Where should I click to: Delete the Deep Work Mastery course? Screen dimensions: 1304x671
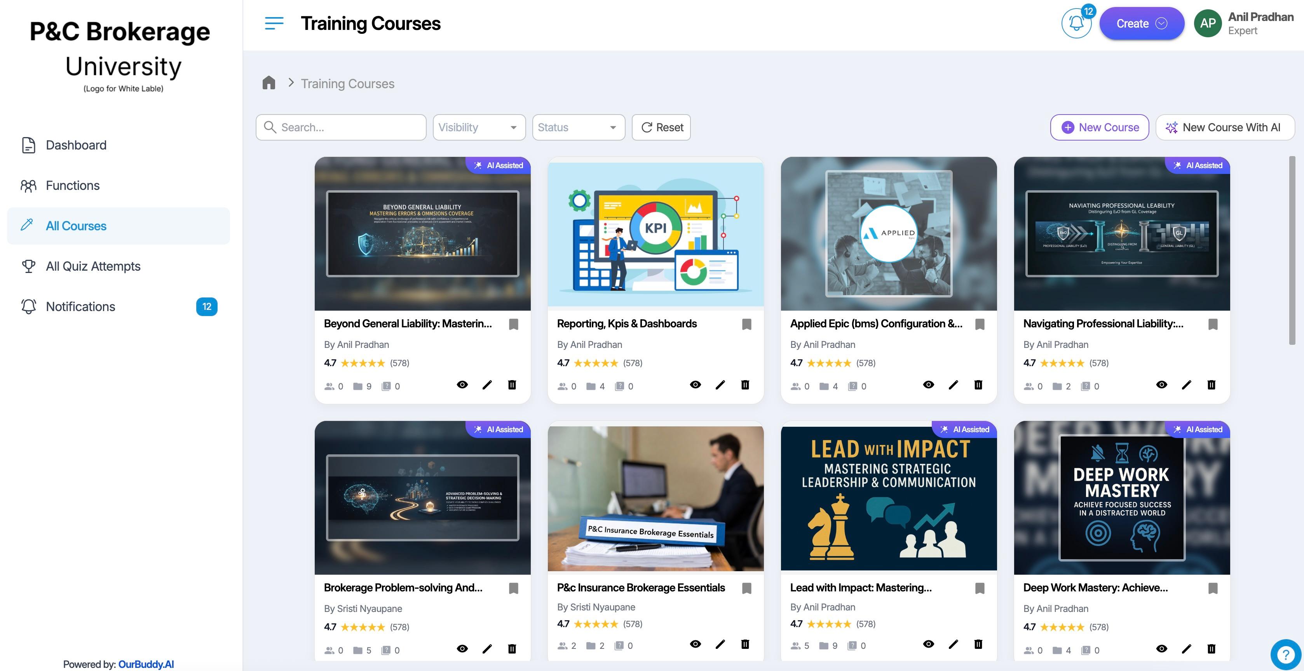click(1211, 649)
